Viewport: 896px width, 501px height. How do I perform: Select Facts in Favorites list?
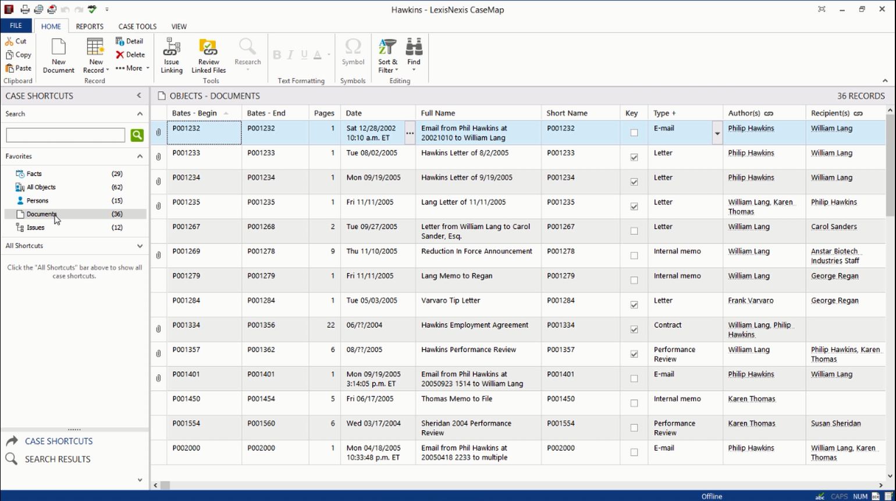(34, 174)
